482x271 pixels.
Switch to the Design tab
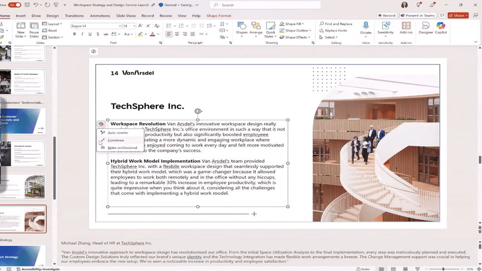click(x=53, y=16)
